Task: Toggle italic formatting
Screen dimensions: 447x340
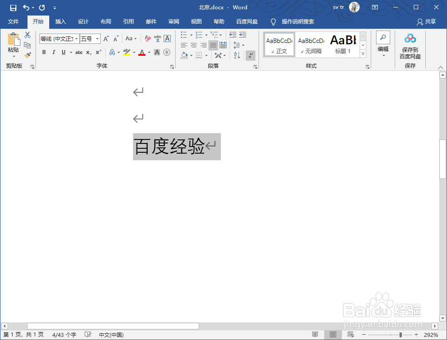Action: pos(54,52)
